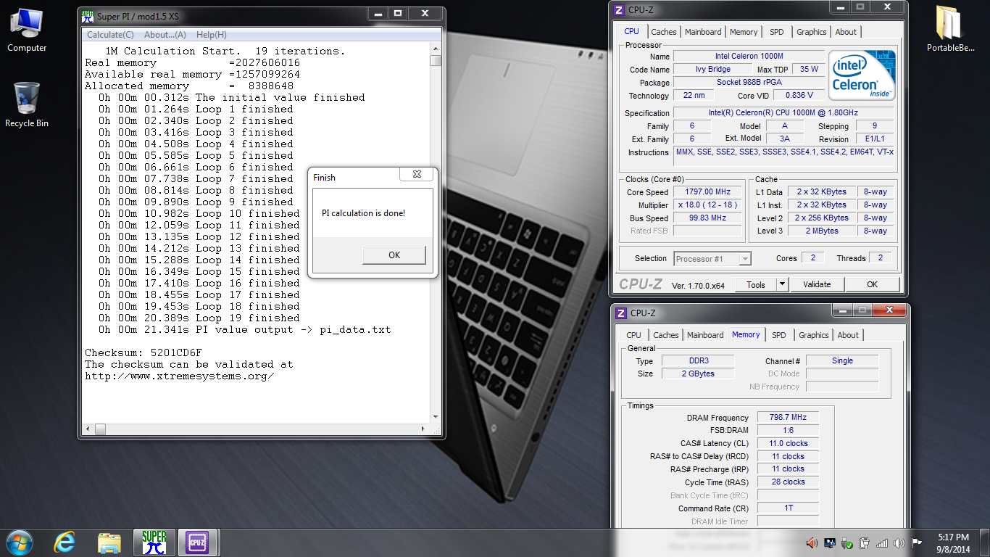Switch to SPD tab in upper CPU-Z
Image resolution: width=990 pixels, height=557 pixels.
776,32
